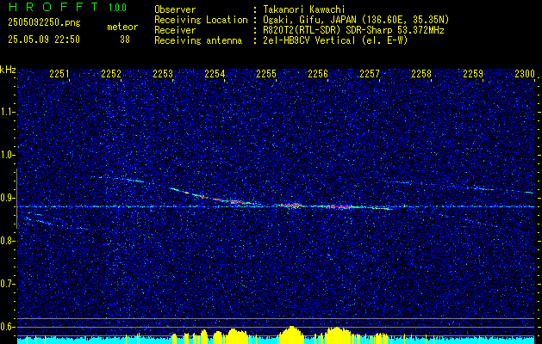The height and width of the screenshot is (344, 542).
Task: Click time marker 2300
Action: pyautogui.click(x=525, y=74)
